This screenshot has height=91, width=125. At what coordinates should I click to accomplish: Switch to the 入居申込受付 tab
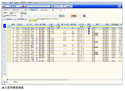(15, 10)
